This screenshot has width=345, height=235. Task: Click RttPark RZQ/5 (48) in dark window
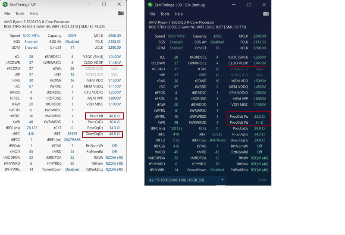coord(260,164)
